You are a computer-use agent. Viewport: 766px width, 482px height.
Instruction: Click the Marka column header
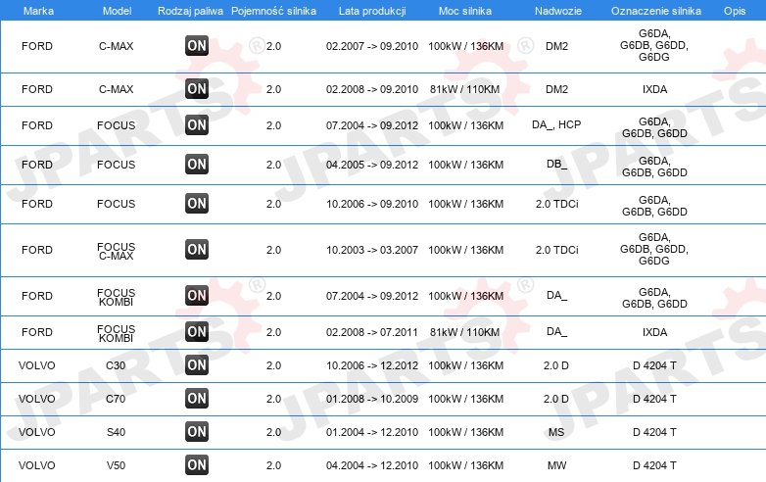pos(38,11)
